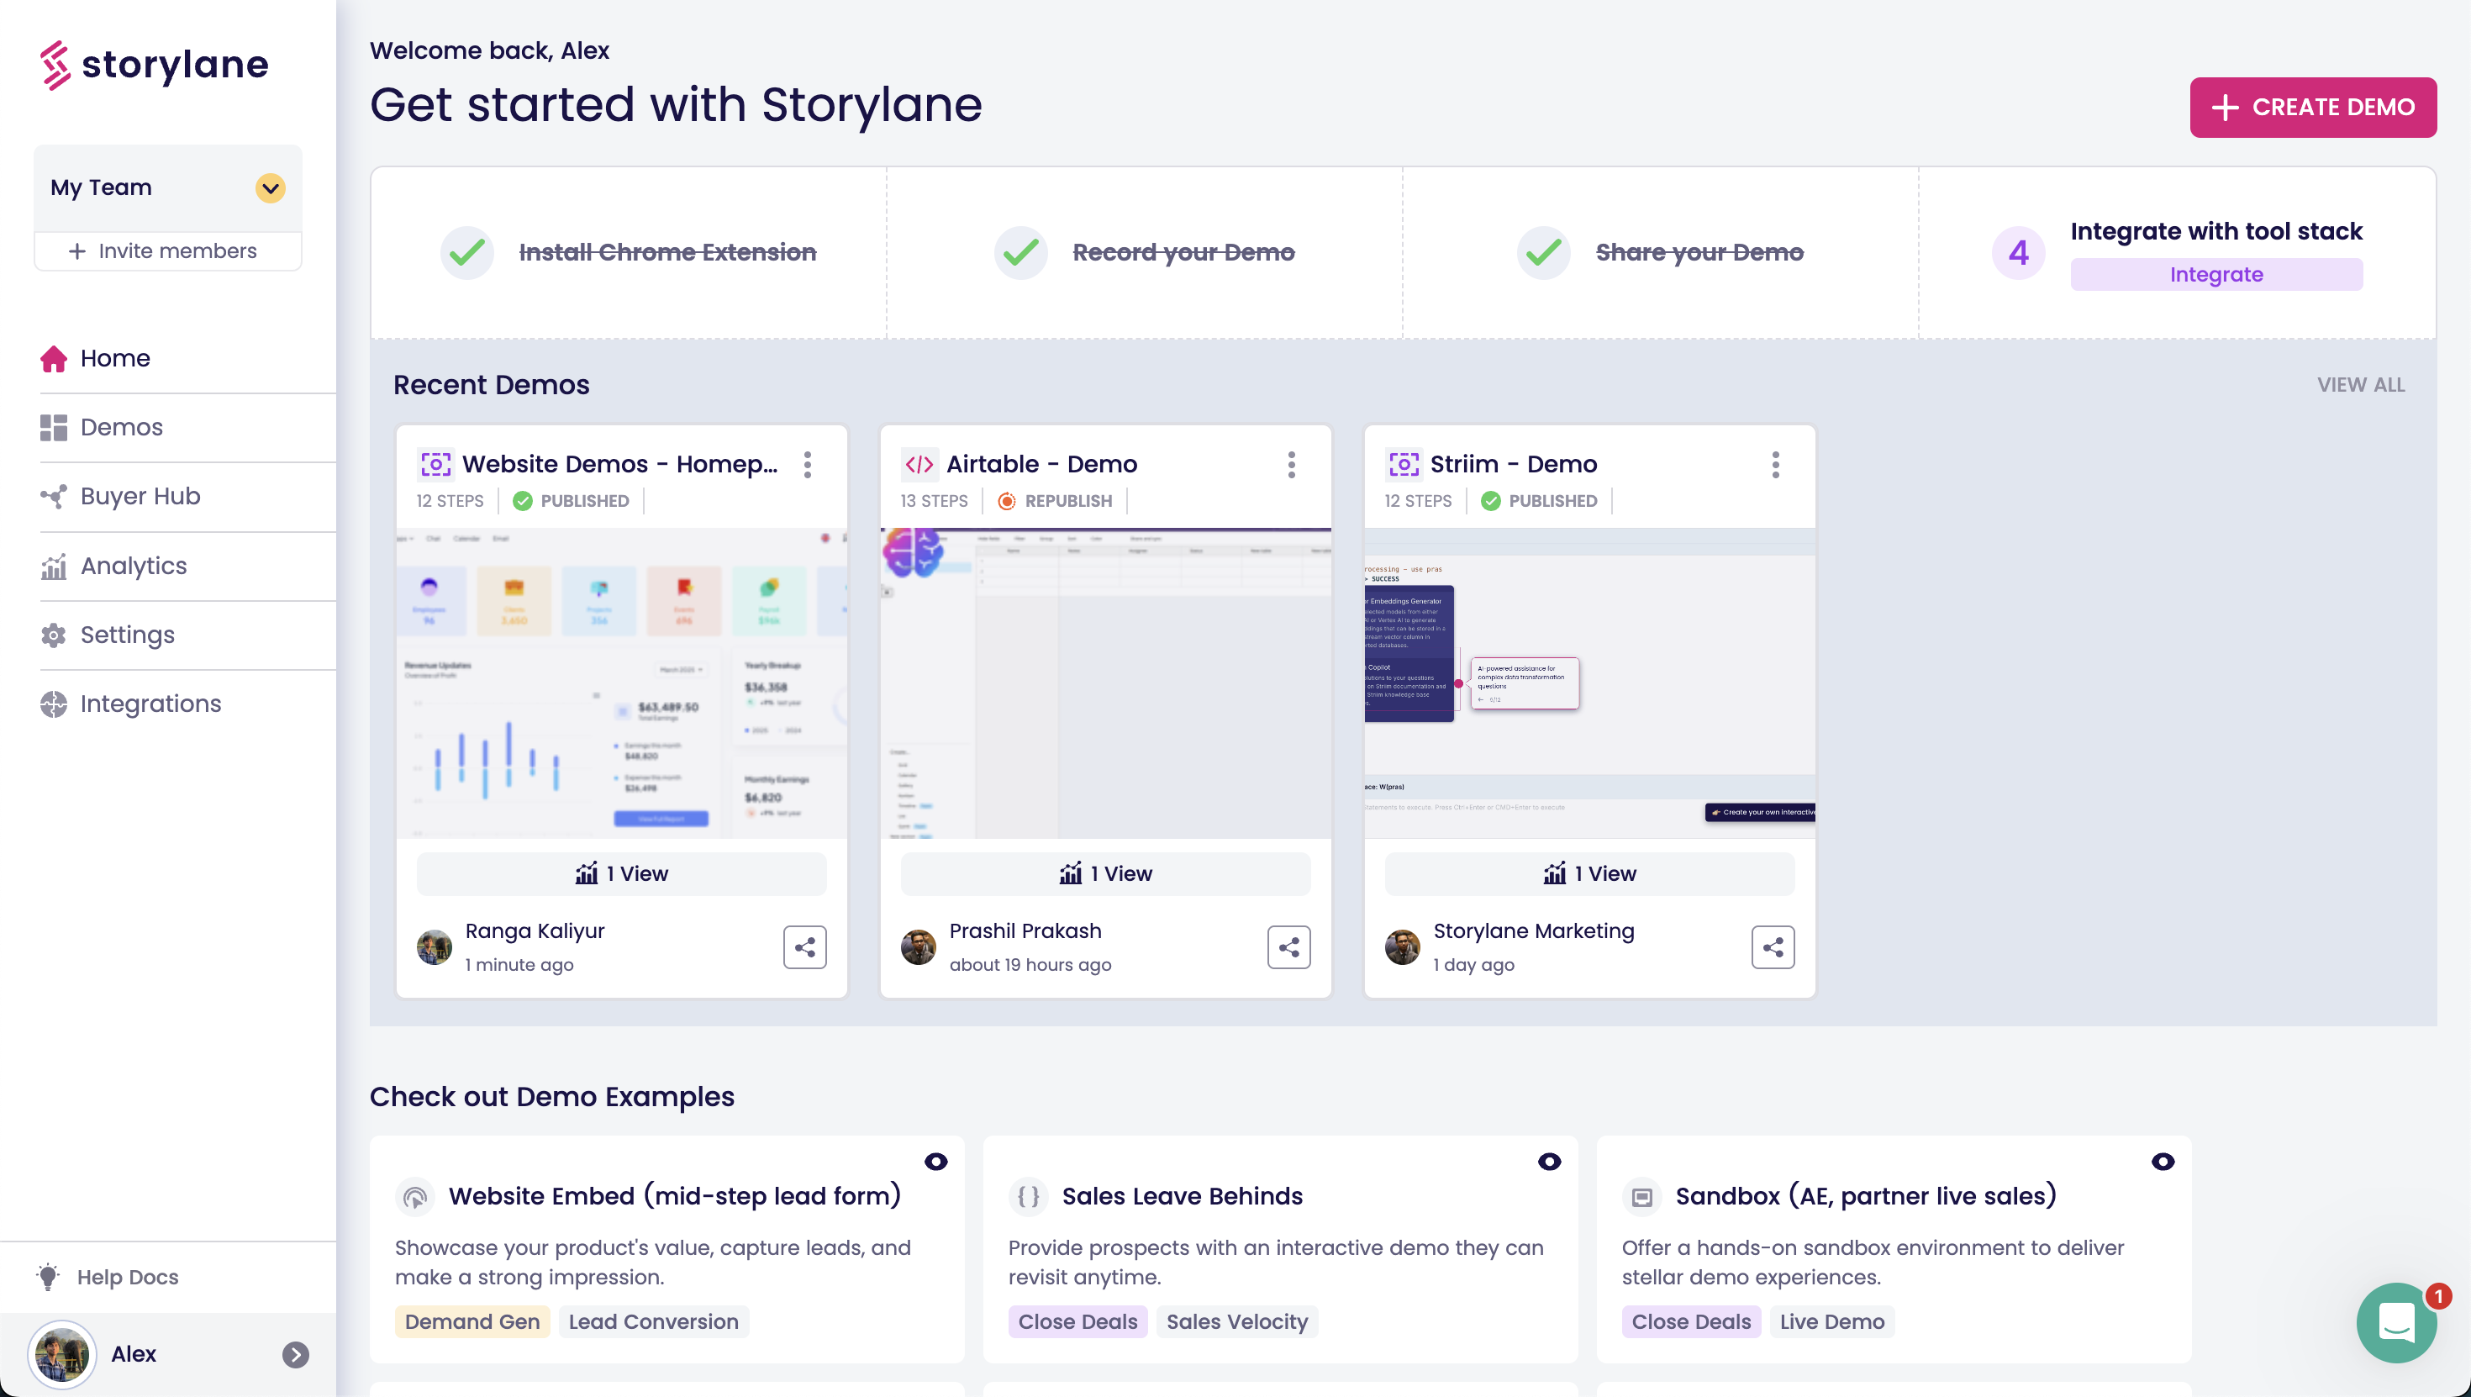The image size is (2471, 1397).
Task: Click the CREATE DEMO button
Action: [x=2312, y=108]
